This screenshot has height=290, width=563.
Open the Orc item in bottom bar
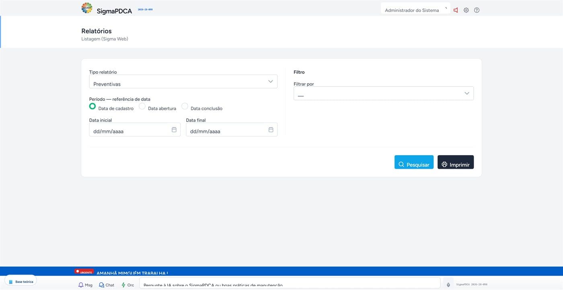click(128, 285)
